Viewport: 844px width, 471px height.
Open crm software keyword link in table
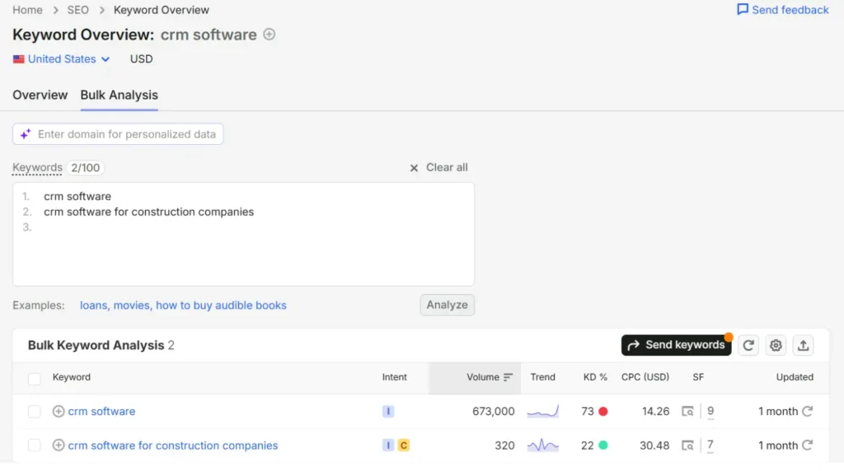click(101, 412)
